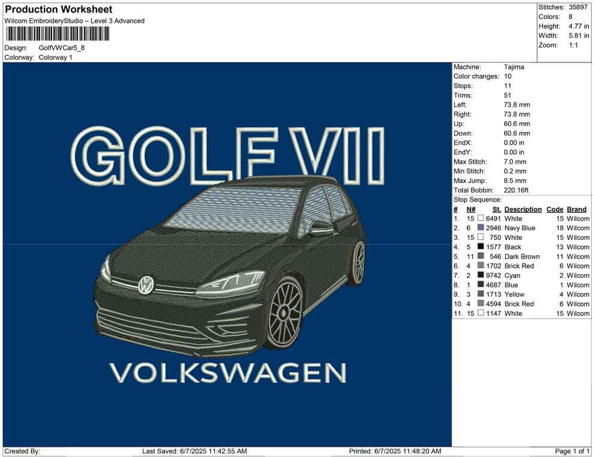Click the EndX value '0.00 in'

click(514, 143)
